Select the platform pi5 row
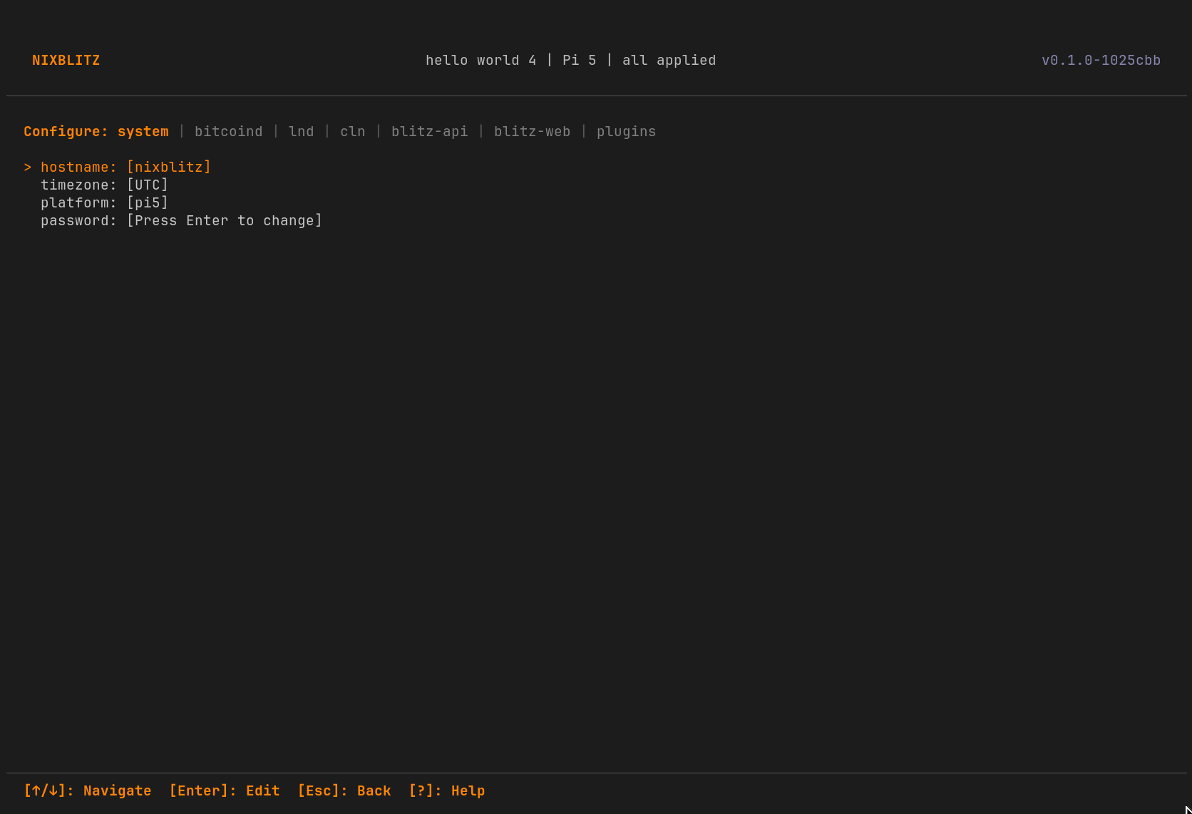Image resolution: width=1192 pixels, height=814 pixels. click(104, 203)
